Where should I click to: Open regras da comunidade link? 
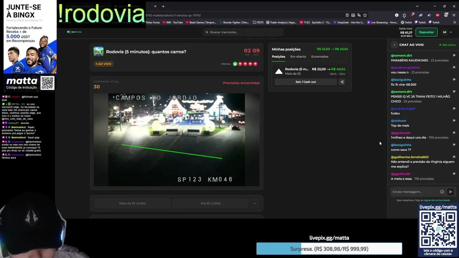pos(437,200)
